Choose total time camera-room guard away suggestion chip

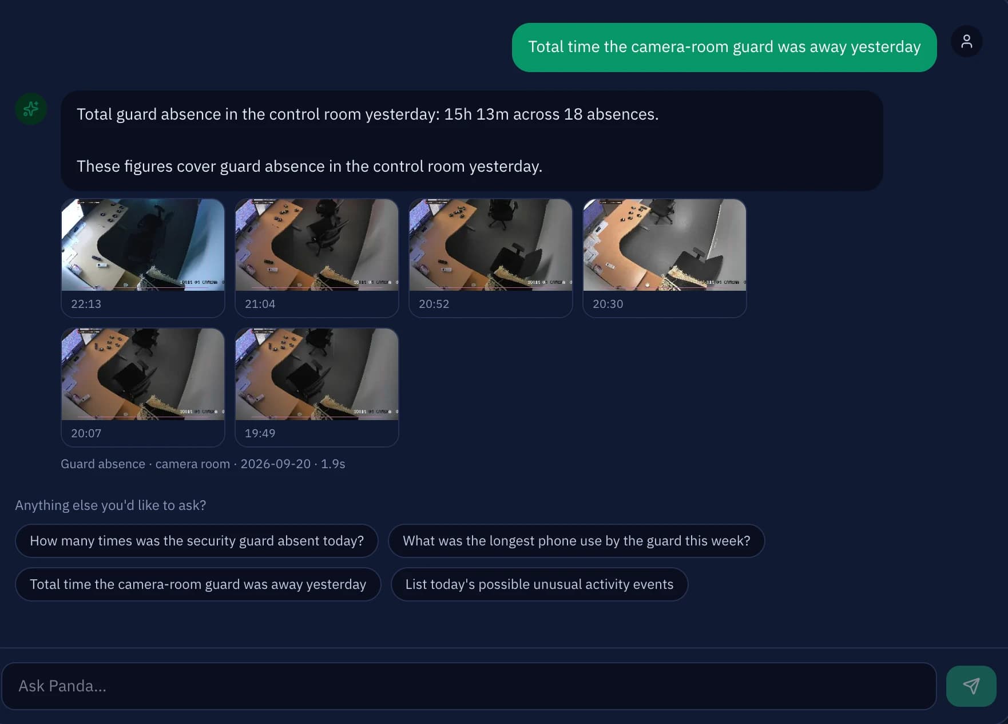[x=198, y=584]
